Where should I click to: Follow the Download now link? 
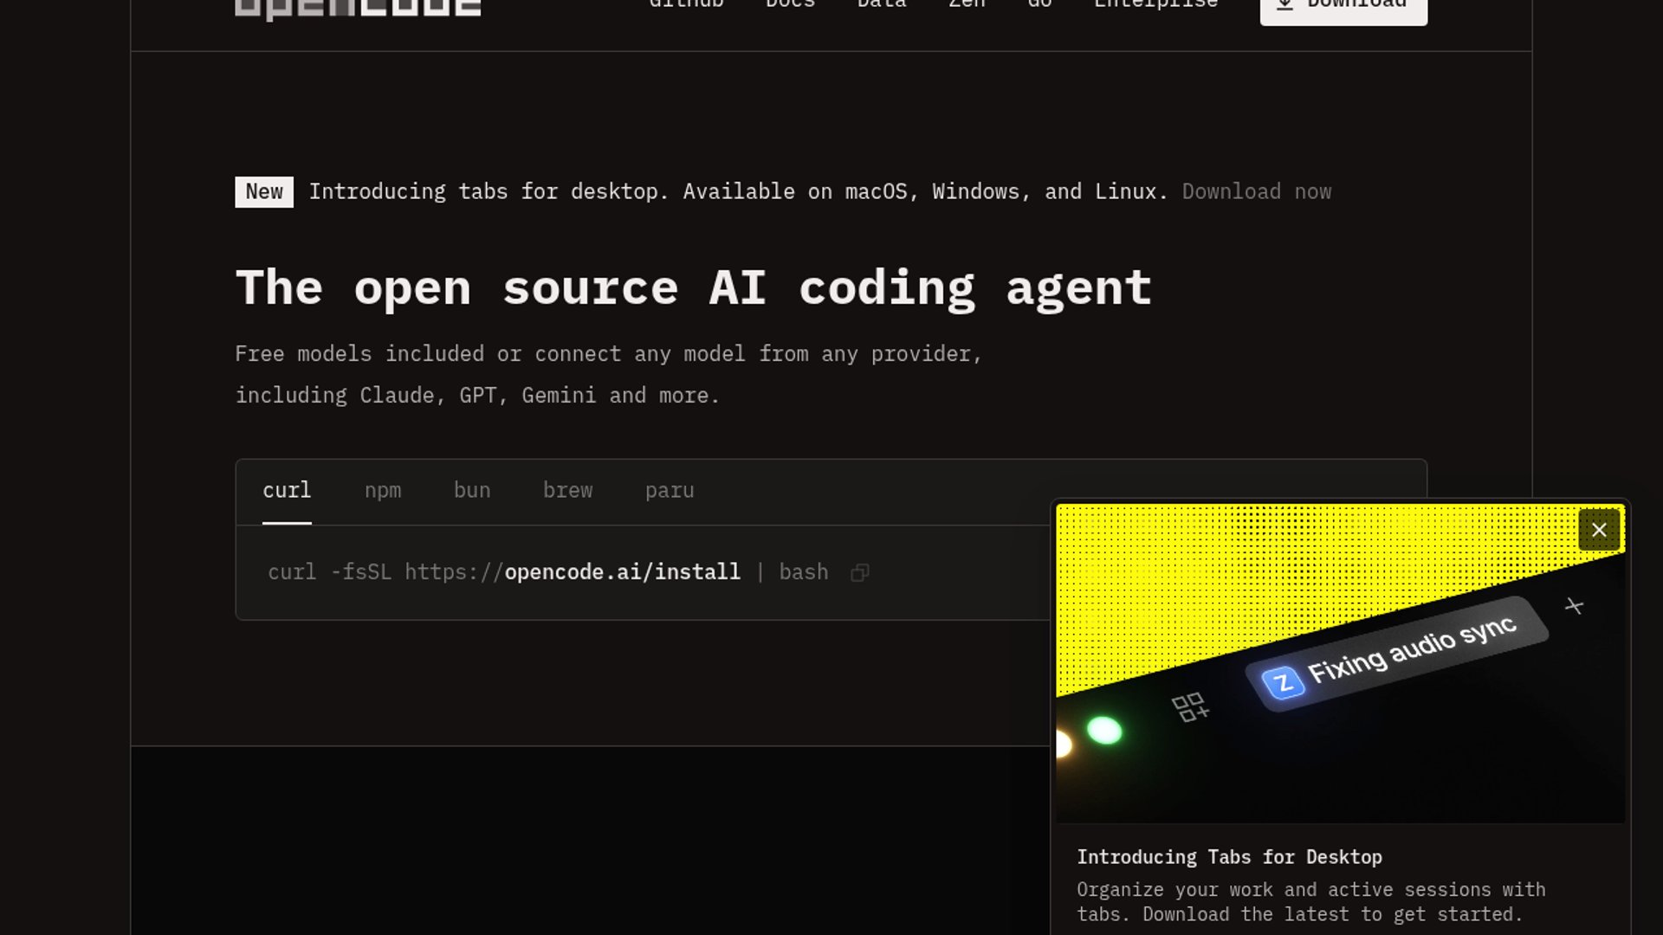point(1257,191)
